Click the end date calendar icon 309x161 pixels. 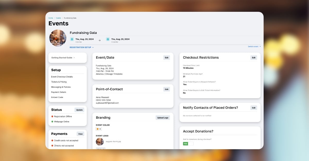pyautogui.click(x=108, y=39)
